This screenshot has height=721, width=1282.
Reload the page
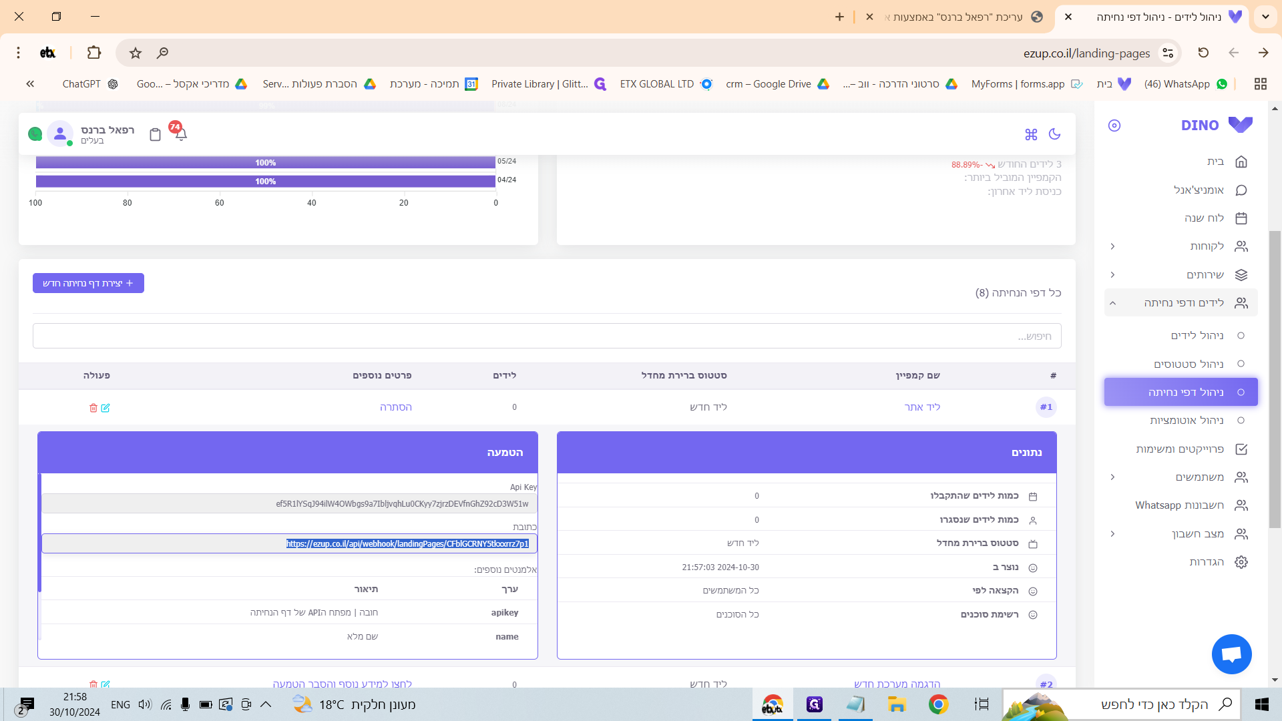point(1203,52)
